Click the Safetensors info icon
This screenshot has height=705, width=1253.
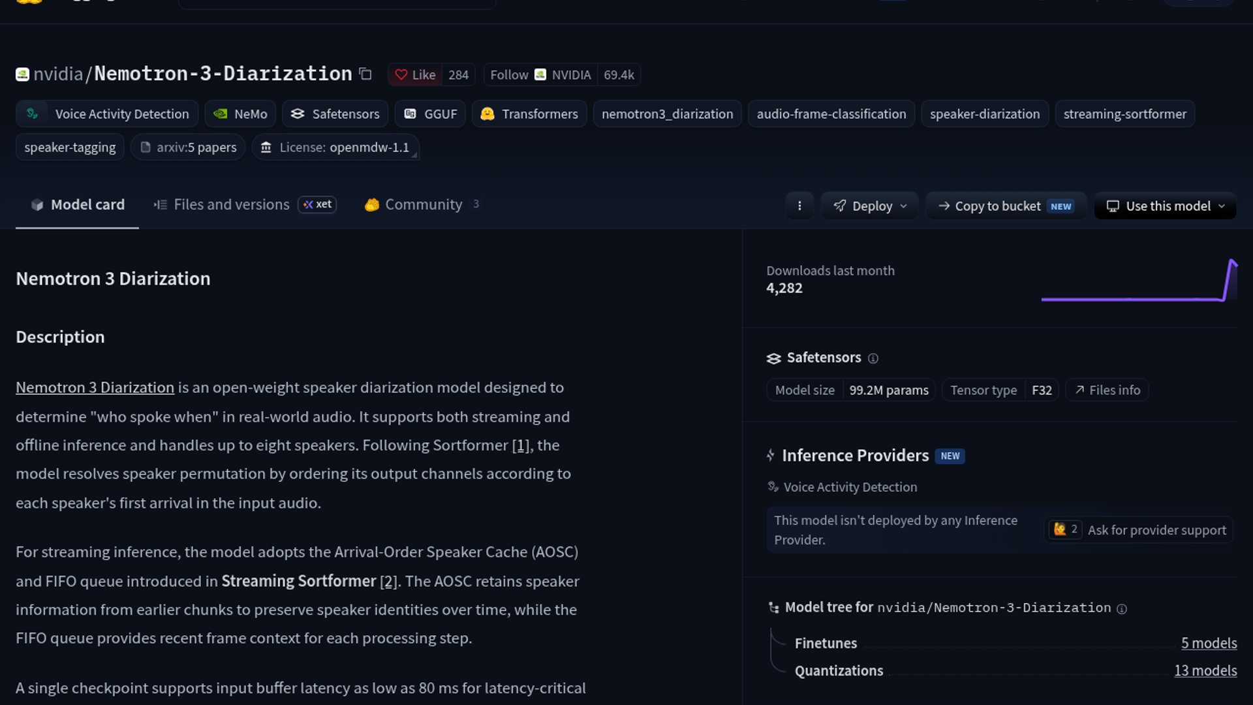[873, 358]
